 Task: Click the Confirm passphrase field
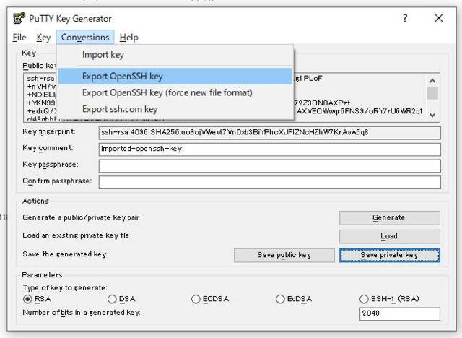pos(269,183)
